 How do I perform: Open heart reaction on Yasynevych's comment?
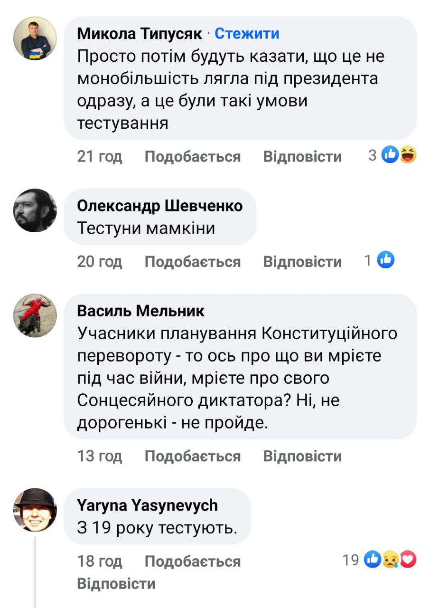click(x=409, y=560)
